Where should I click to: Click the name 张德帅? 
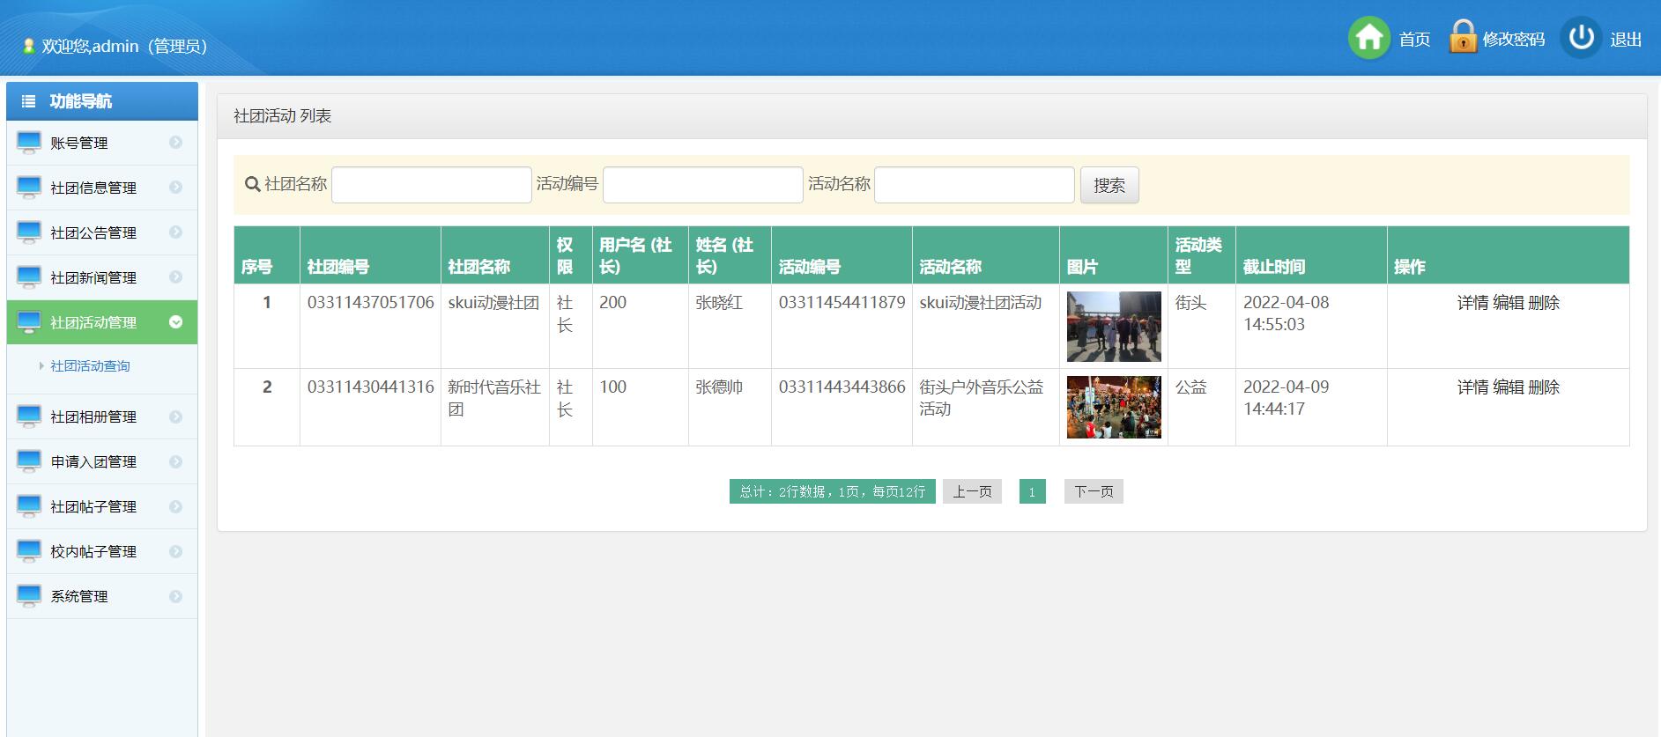coord(719,387)
